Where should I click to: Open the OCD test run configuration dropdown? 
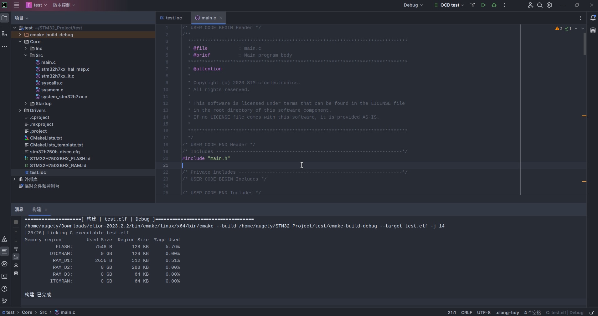tap(448, 5)
